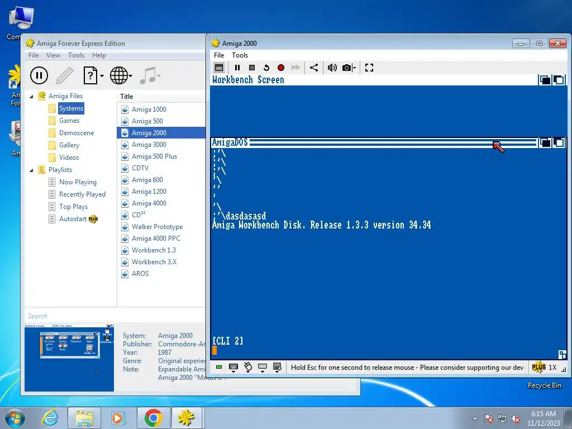Enter full-screen mode with the corner-brackets icon
The image size is (572, 429).
pos(369,68)
